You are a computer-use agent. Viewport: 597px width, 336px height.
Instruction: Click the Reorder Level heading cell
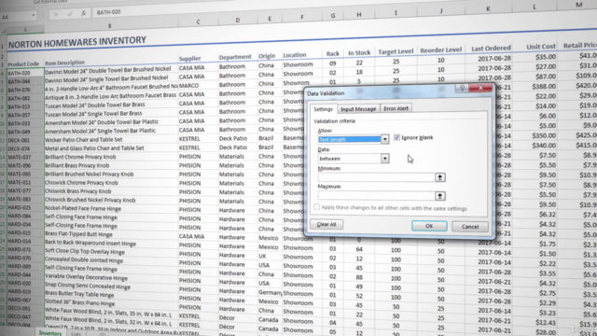[x=441, y=49]
